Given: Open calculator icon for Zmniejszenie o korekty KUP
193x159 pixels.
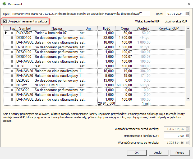Looking at the screenshot, I should click(187, 136).
